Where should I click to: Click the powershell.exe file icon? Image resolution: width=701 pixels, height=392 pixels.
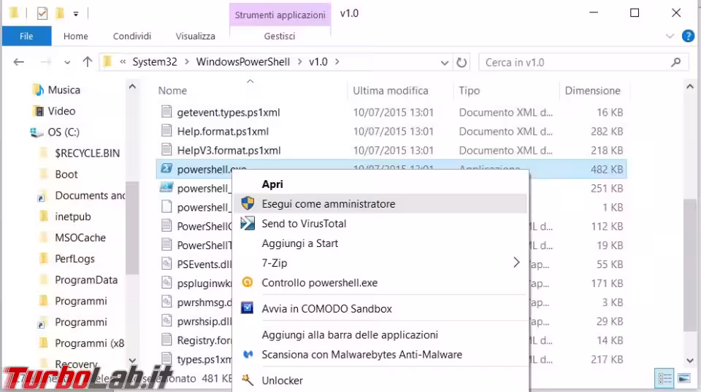click(166, 168)
